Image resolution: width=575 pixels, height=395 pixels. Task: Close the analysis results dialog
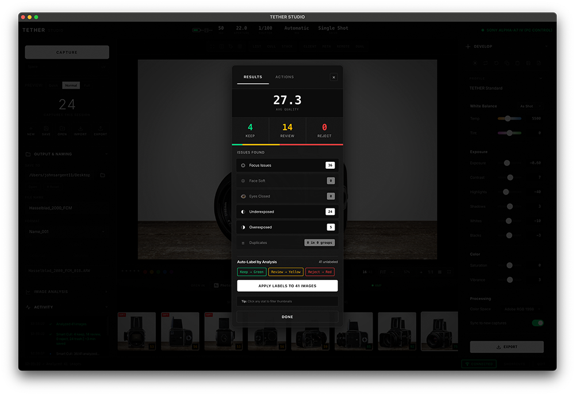[333, 77]
